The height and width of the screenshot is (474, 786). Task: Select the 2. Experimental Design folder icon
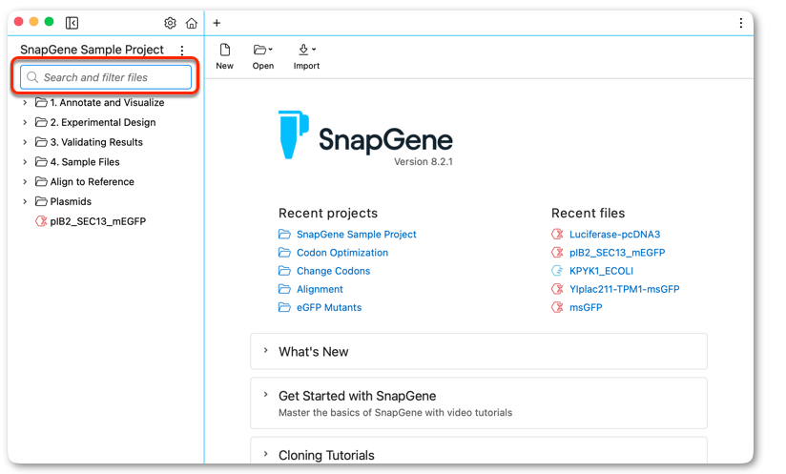41,122
